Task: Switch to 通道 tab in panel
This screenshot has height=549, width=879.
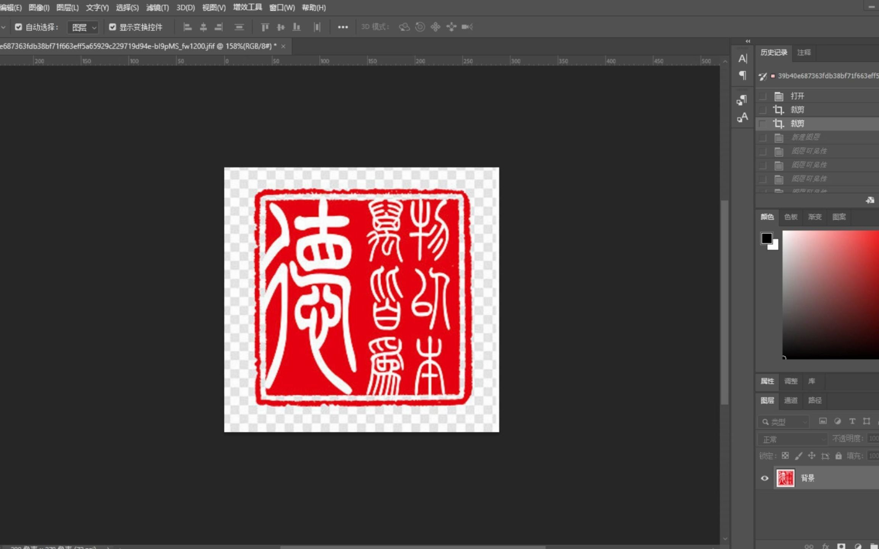Action: click(790, 400)
